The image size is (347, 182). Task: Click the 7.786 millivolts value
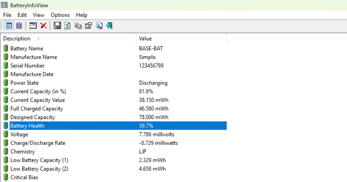pyautogui.click(x=157, y=134)
